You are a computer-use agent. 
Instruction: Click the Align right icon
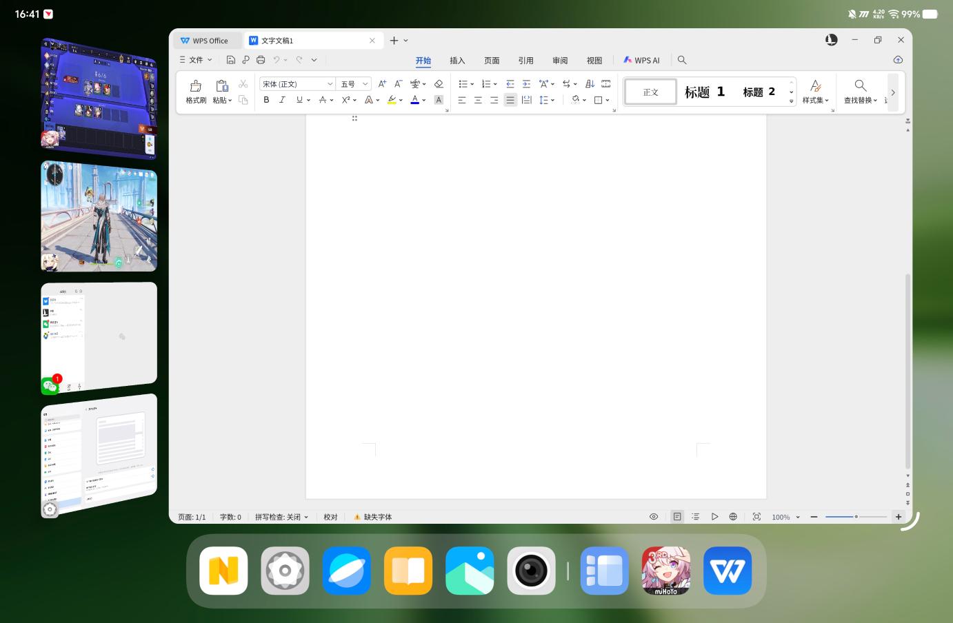pos(494,100)
